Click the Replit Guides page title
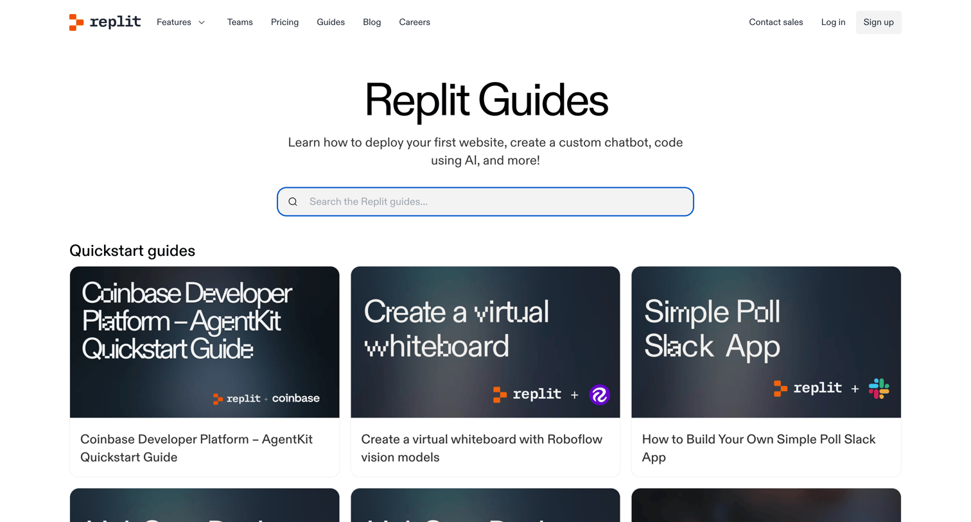This screenshot has height=522, width=971. coord(486,100)
